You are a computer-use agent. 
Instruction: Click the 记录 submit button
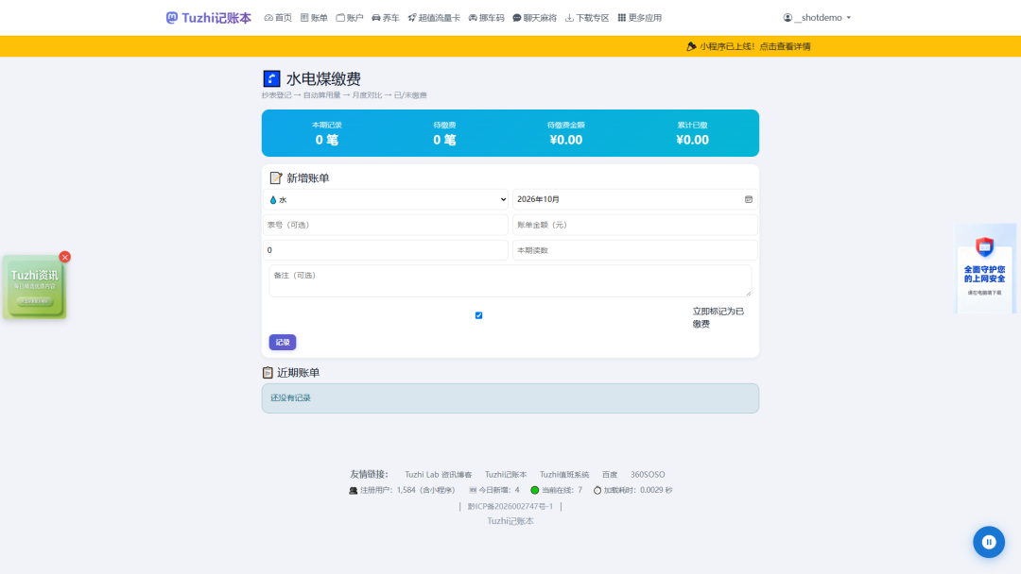(x=283, y=342)
